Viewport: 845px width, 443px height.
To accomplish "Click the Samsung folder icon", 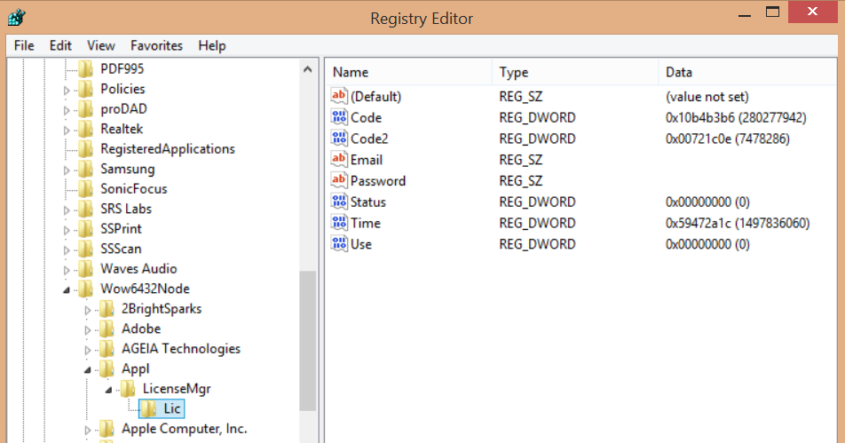I will coord(86,169).
